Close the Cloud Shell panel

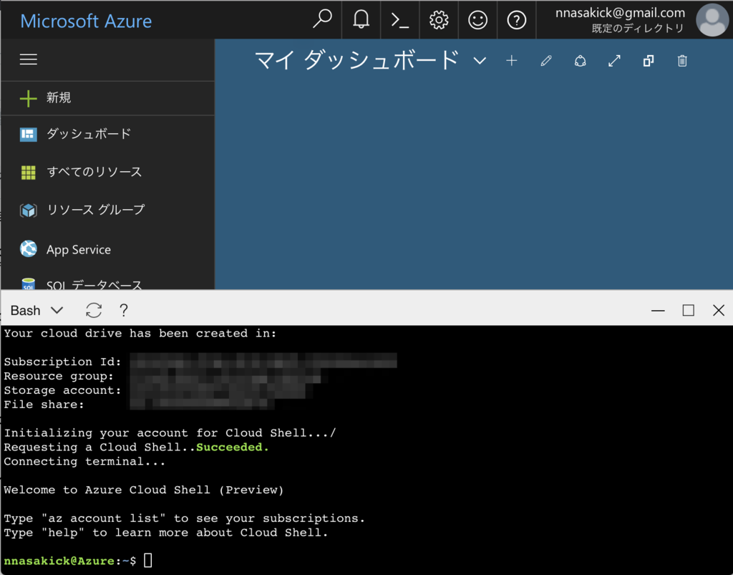pyautogui.click(x=719, y=310)
